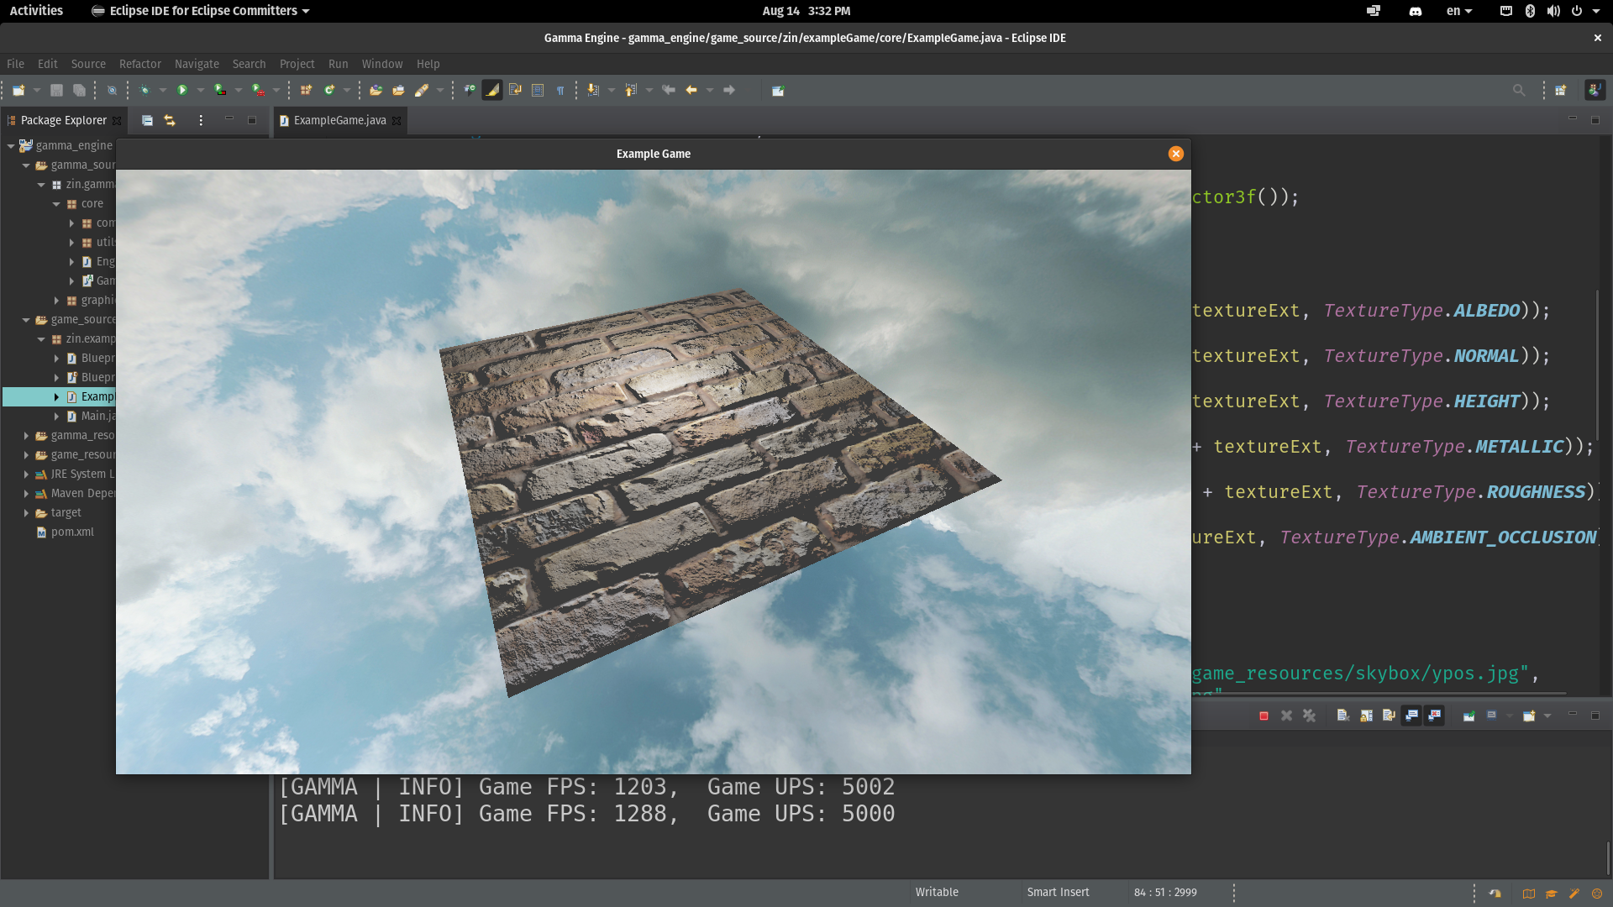This screenshot has height=907, width=1613.
Task: Click the Remove All Terminated Launches icon
Action: 1309,716
